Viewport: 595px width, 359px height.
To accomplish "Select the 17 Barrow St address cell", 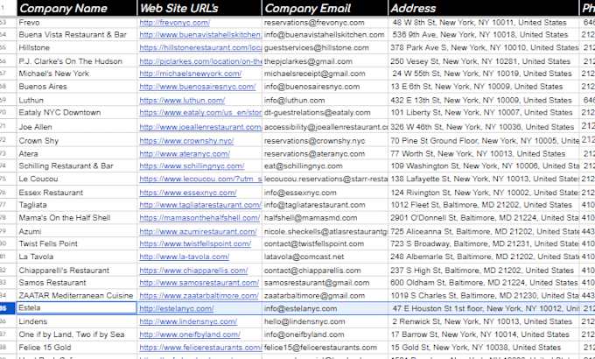I will [x=484, y=334].
